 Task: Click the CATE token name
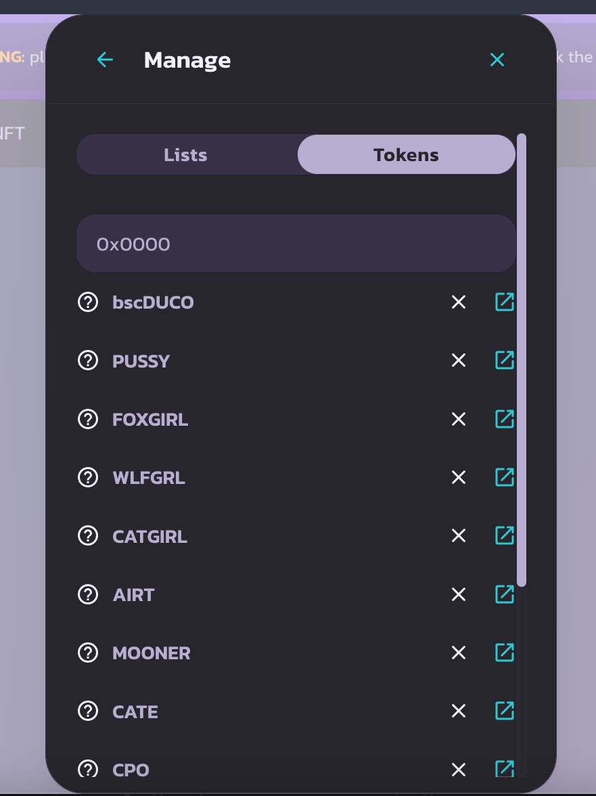(x=135, y=712)
